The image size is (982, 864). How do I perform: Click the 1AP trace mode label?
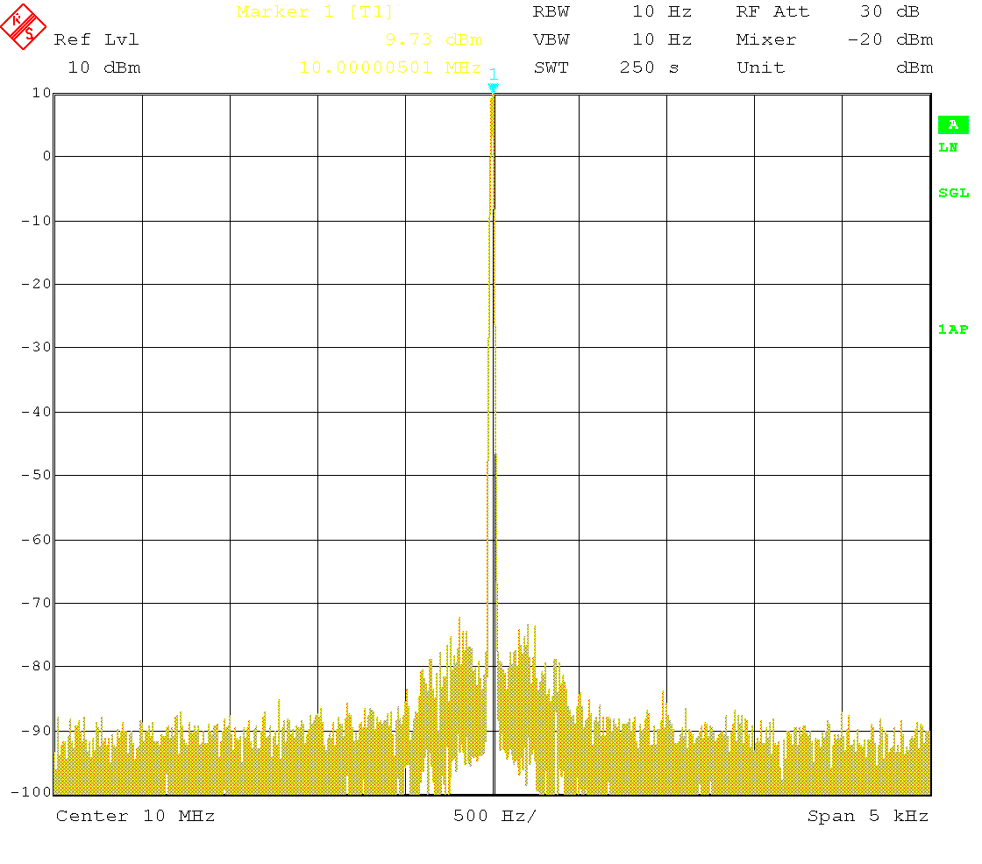pyautogui.click(x=952, y=329)
